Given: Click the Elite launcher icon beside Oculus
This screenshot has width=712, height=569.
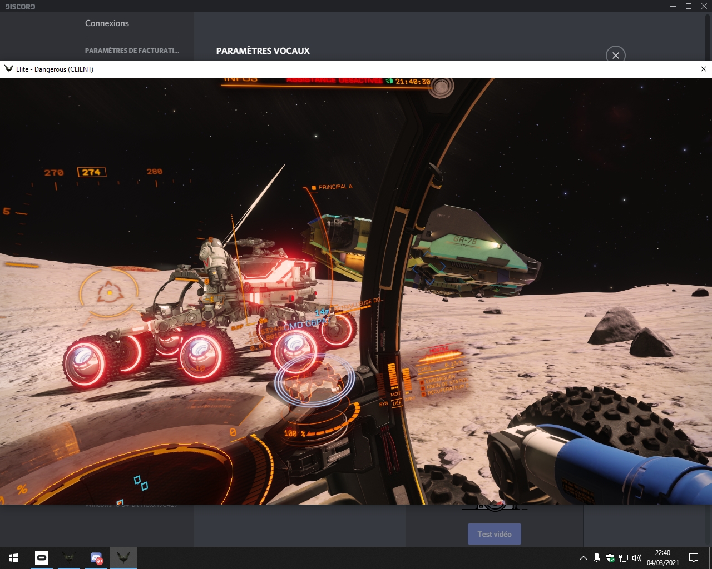Looking at the screenshot, I should click(x=69, y=557).
